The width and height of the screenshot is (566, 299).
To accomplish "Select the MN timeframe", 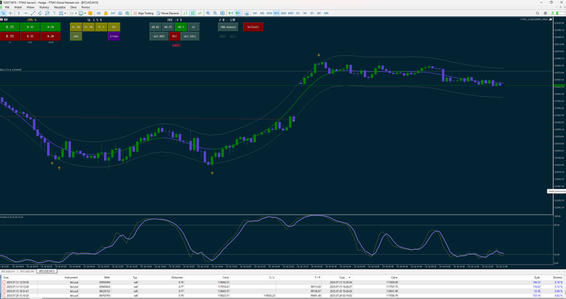I will 326,13.
